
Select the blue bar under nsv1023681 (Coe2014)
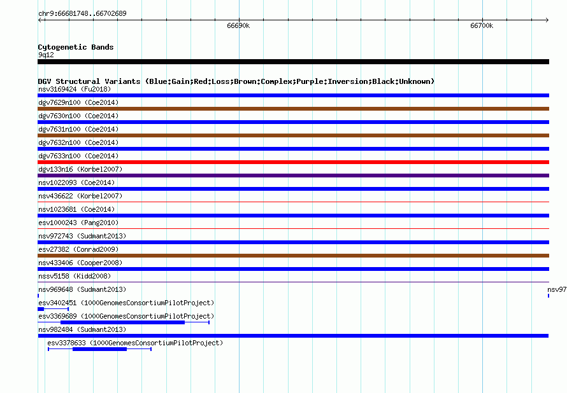(x=293, y=216)
